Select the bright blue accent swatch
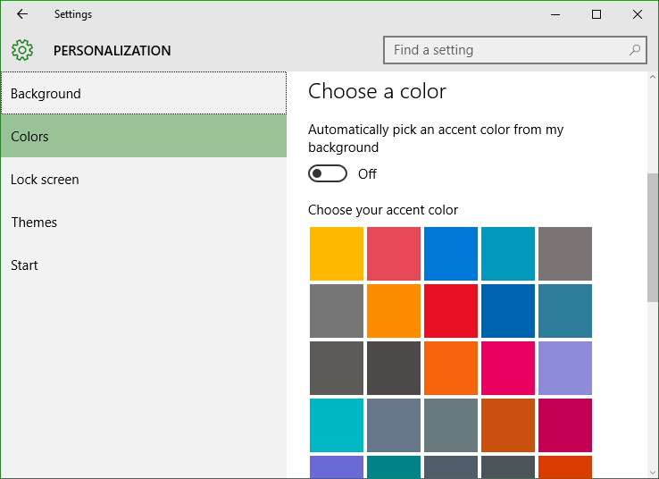 point(451,254)
